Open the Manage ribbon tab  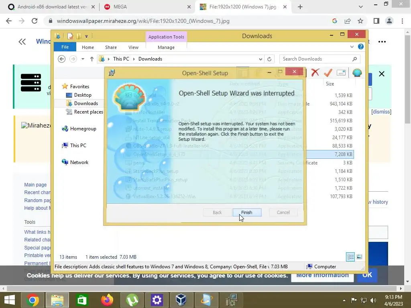click(166, 47)
